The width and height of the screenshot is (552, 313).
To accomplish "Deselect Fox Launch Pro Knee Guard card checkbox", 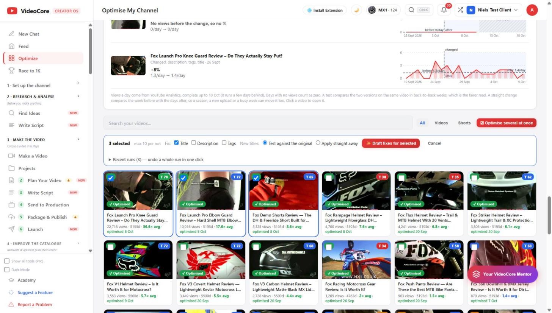I will (111, 178).
